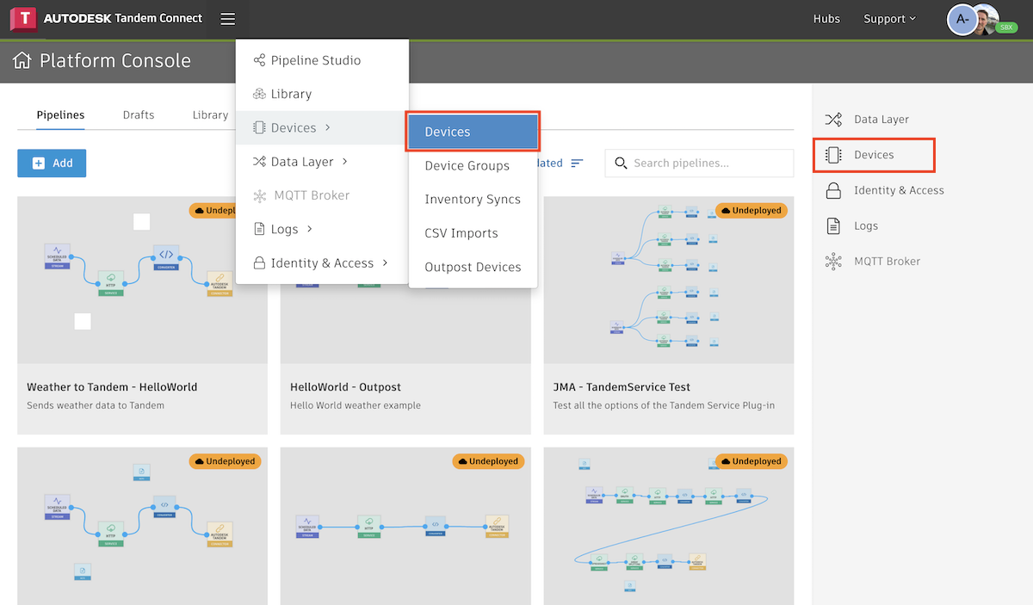Open the hamburger menu icon
This screenshot has height=605, width=1033.
(x=227, y=18)
